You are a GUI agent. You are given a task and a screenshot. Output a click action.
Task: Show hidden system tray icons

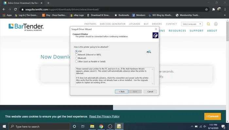(x=192, y=126)
